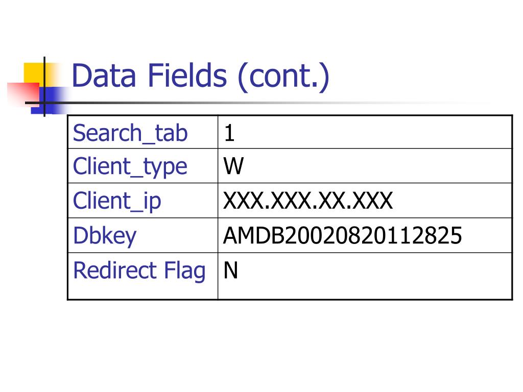Select the Client_ip field label
This screenshot has width=523, height=392.
(117, 201)
